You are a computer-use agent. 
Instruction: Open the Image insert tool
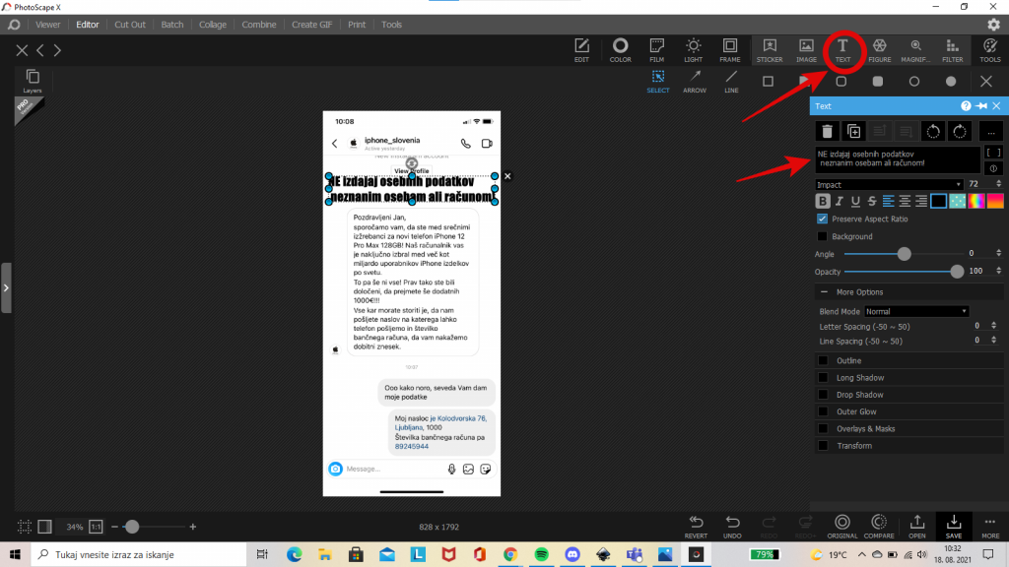click(x=806, y=50)
